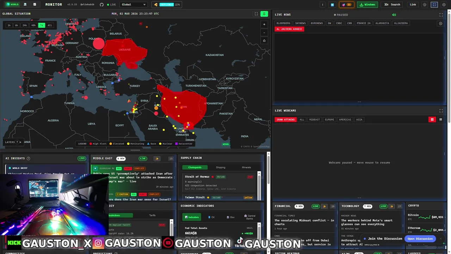
Task: Expand Live Webcams panel fullscreen
Action: [441, 111]
